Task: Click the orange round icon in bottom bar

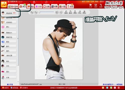Action: pyautogui.click(x=103, y=88)
